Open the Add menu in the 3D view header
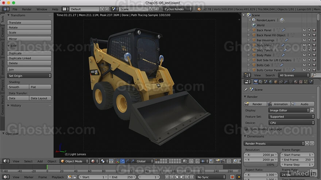321x180 pixels. click(40, 161)
